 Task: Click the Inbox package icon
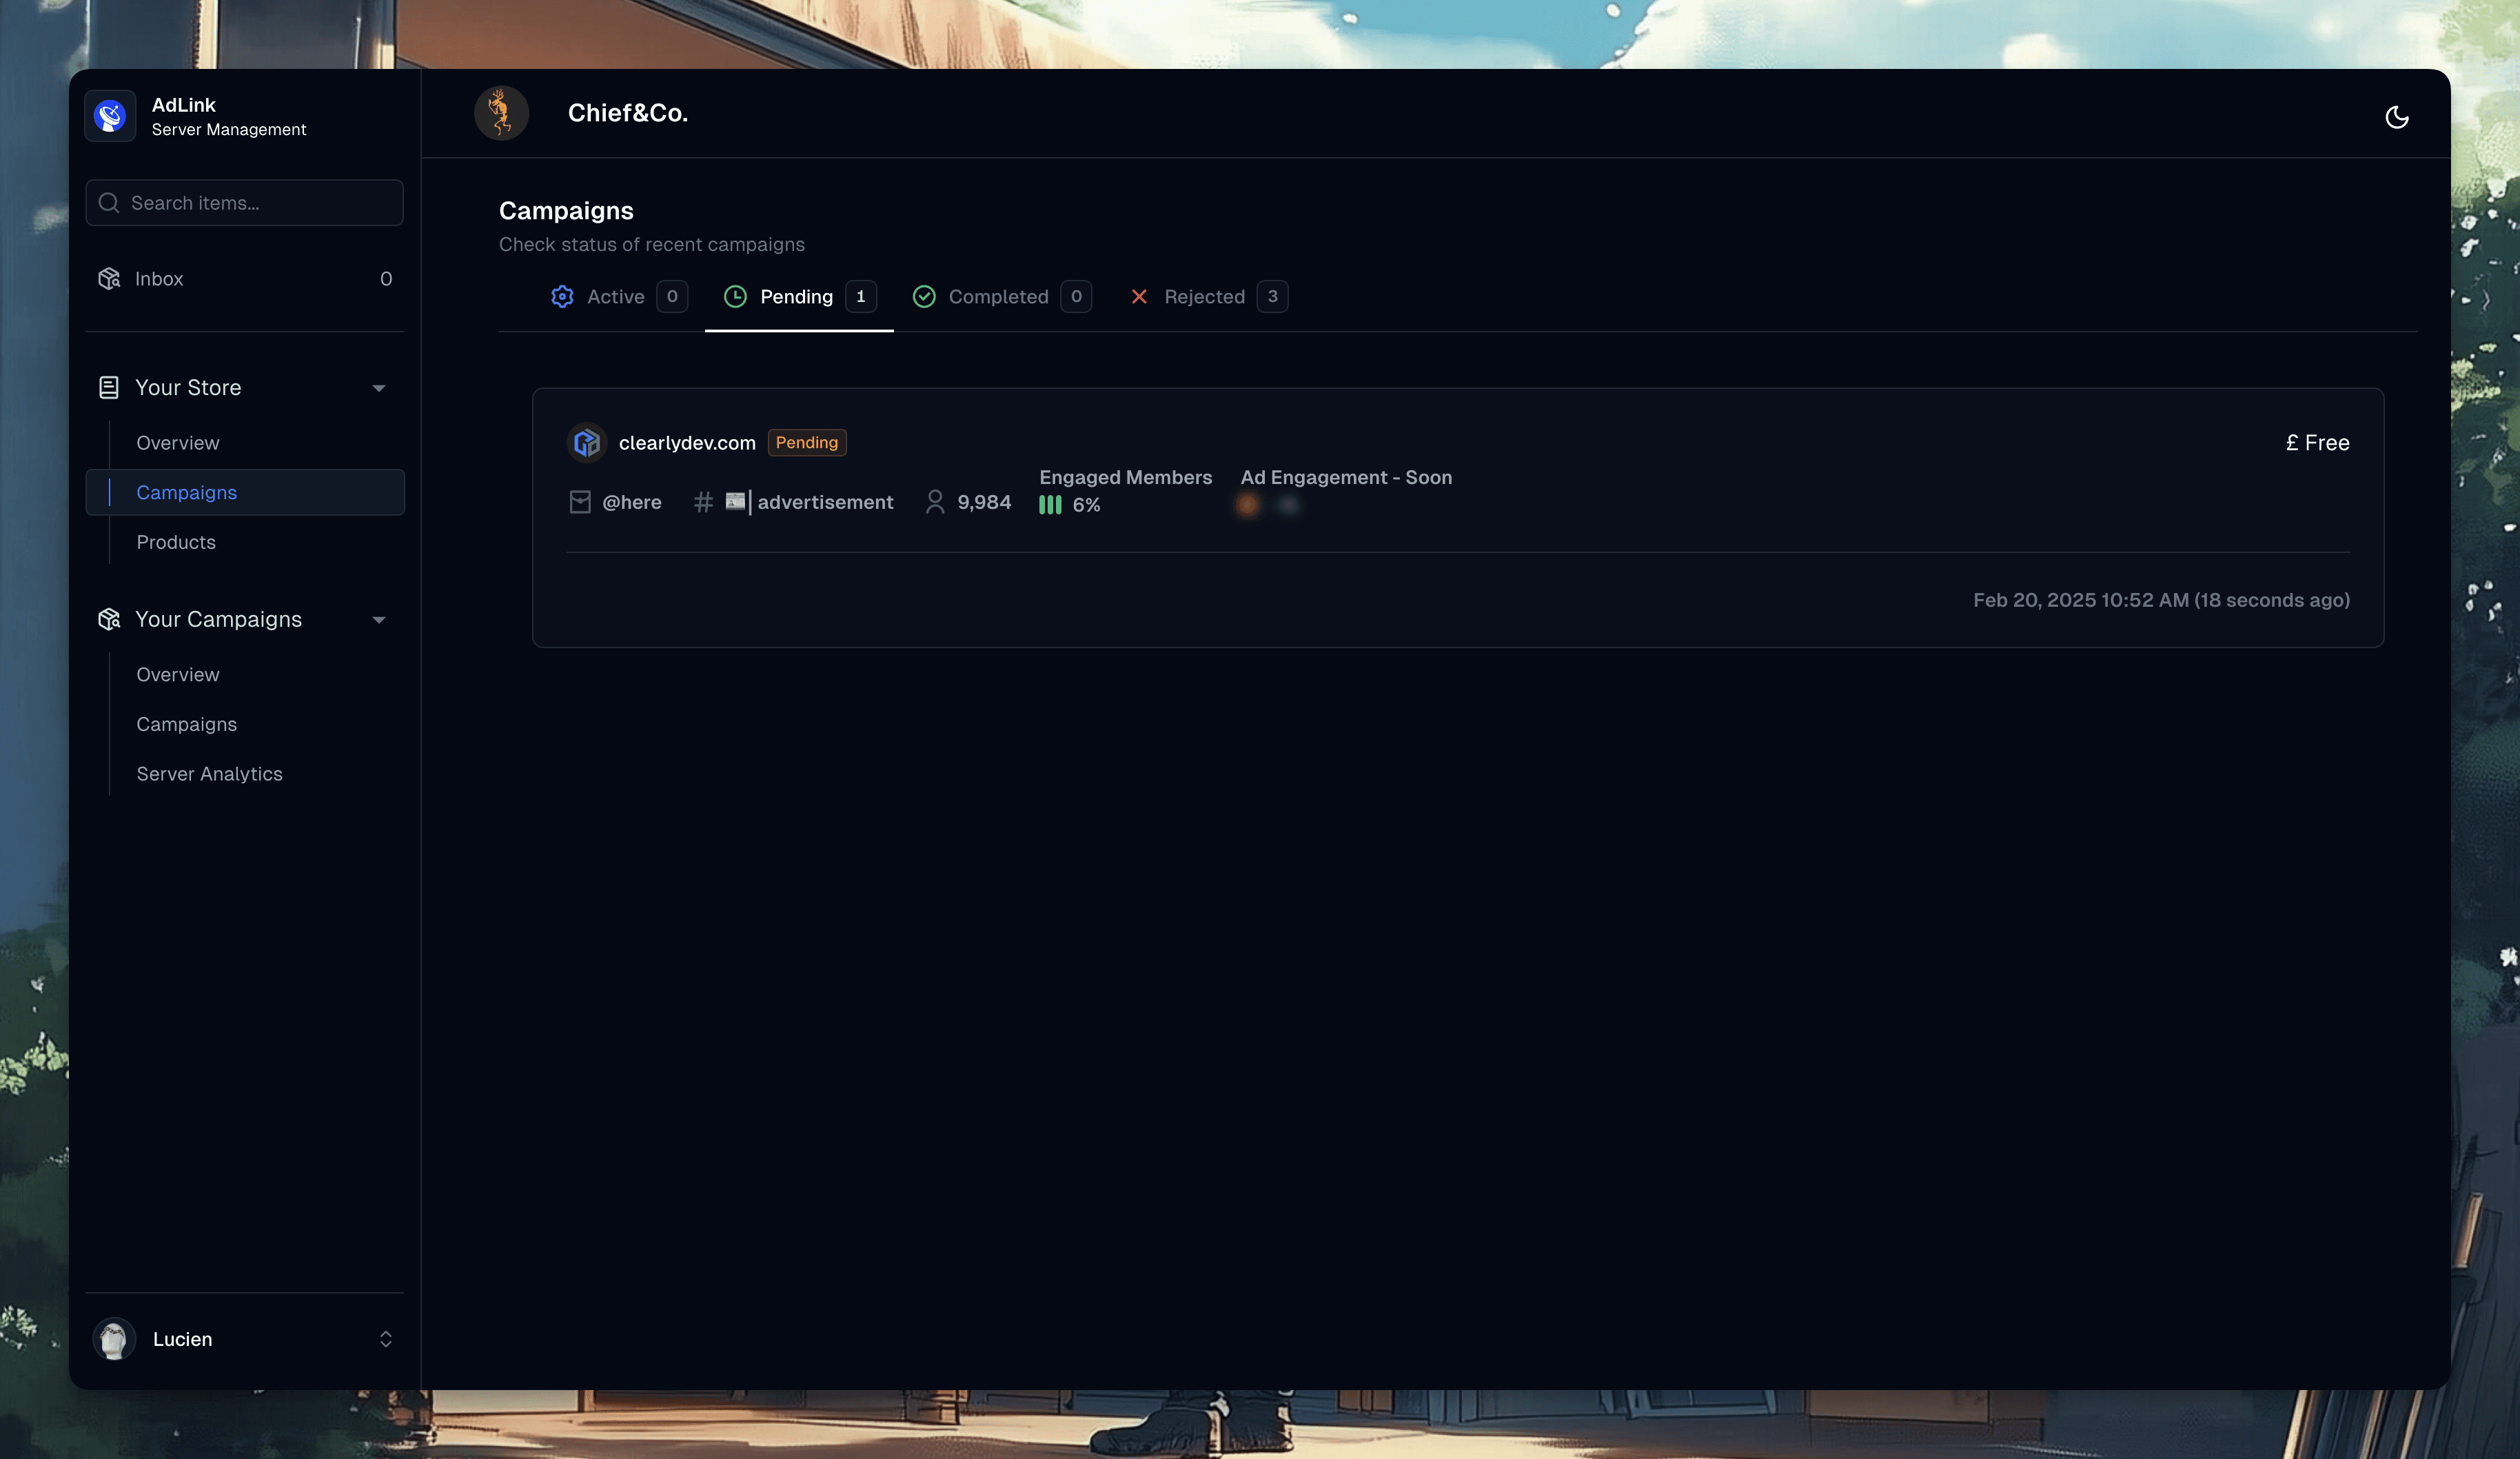pos(109,279)
